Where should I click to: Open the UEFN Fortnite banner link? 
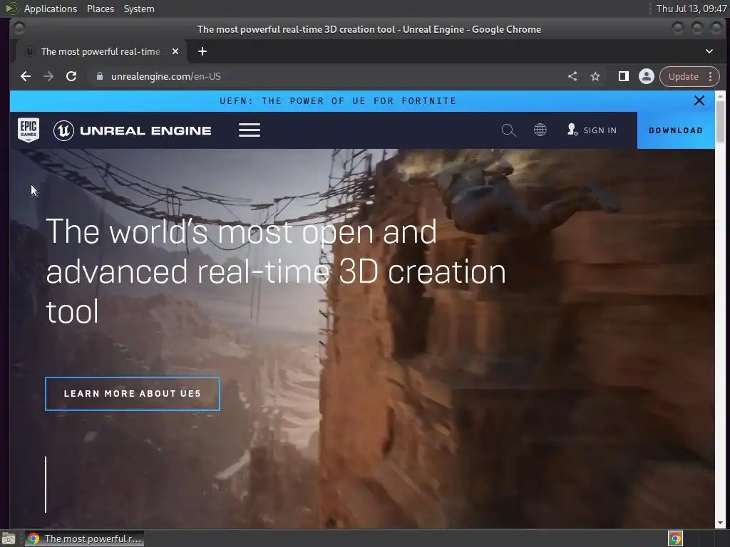[x=338, y=101]
